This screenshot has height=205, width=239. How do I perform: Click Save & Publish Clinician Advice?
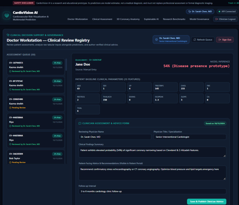click(206, 201)
